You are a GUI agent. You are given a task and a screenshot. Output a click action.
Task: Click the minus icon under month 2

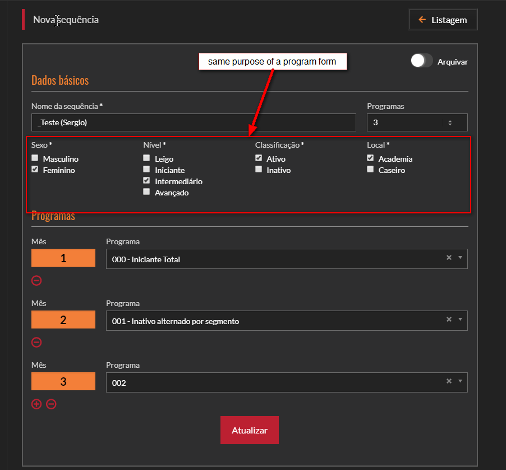point(36,342)
